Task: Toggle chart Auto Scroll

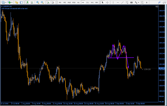Action: click(x=48, y=2)
